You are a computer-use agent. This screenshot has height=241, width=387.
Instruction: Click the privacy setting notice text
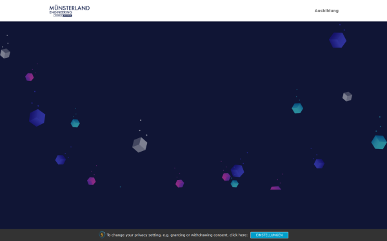177,235
